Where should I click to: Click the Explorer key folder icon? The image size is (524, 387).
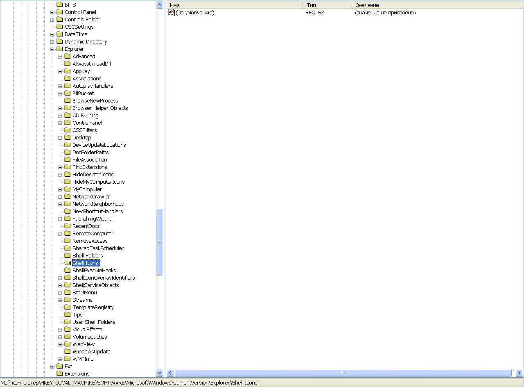(59, 49)
